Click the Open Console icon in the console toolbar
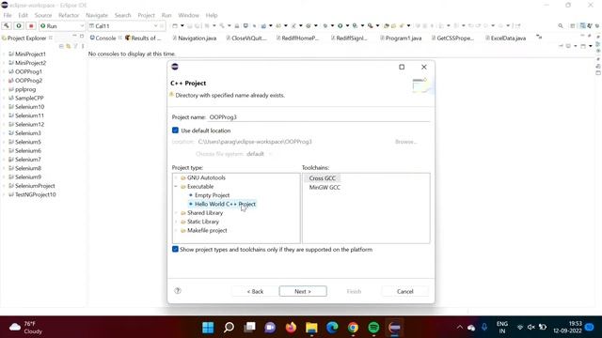 [x=583, y=46]
